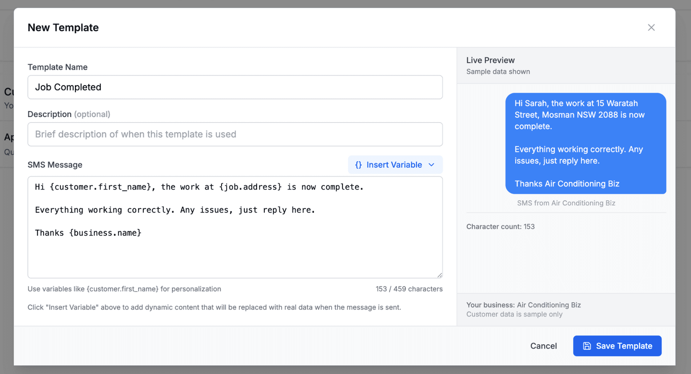Click the character count 153 / 459 label
691x374 pixels.
coord(409,289)
